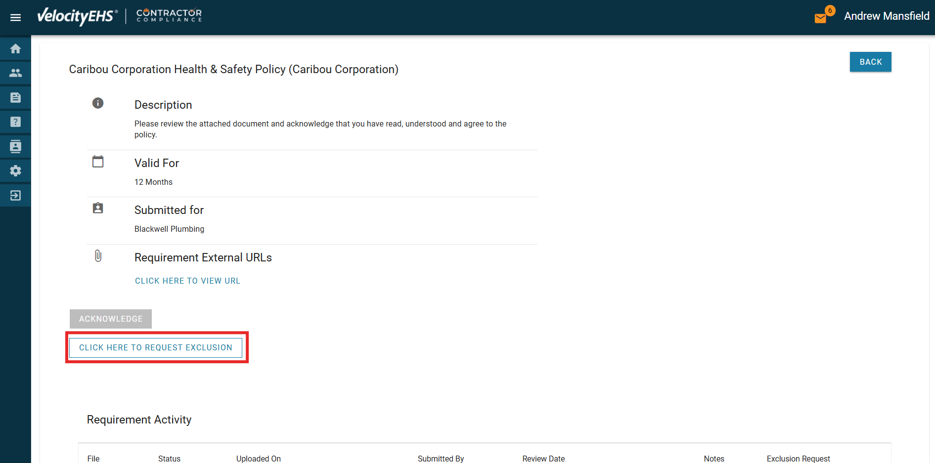The height and width of the screenshot is (463, 935).
Task: Open the hamburger navigation menu
Action: pyautogui.click(x=15, y=18)
